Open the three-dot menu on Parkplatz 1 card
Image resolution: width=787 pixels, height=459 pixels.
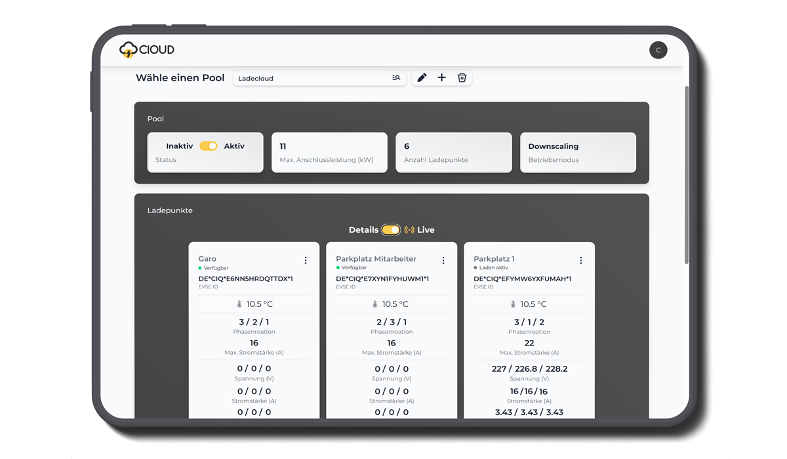click(x=581, y=260)
